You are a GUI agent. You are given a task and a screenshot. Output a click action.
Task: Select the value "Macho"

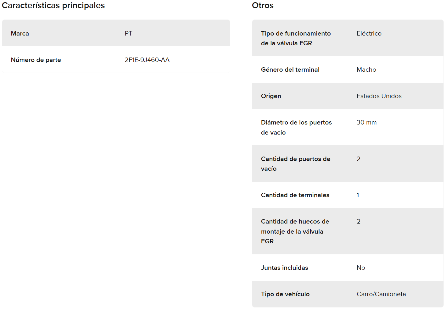(366, 70)
